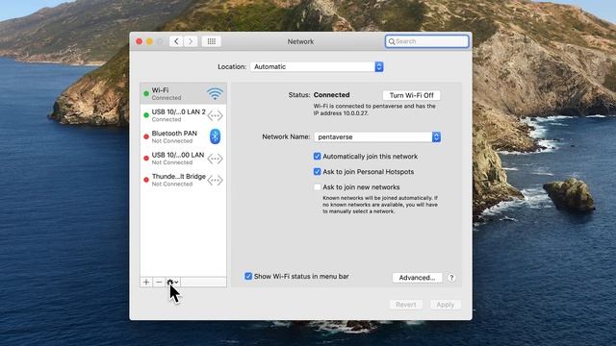Image resolution: width=616 pixels, height=346 pixels.
Task: Click the Connected status text
Action: 331,95
